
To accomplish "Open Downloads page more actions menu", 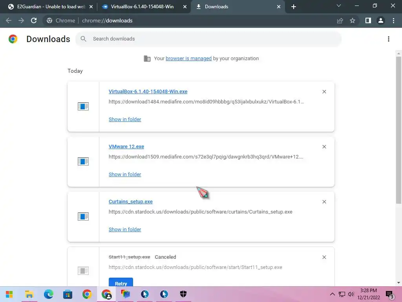I will 389,39.
